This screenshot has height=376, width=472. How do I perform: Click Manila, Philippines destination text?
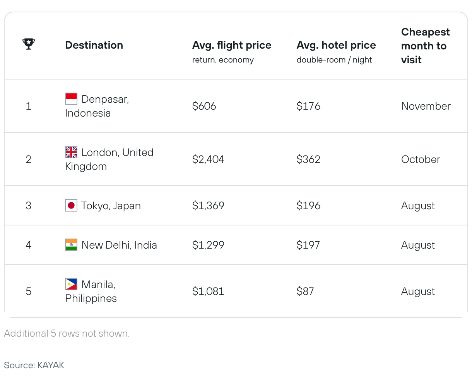click(91, 291)
